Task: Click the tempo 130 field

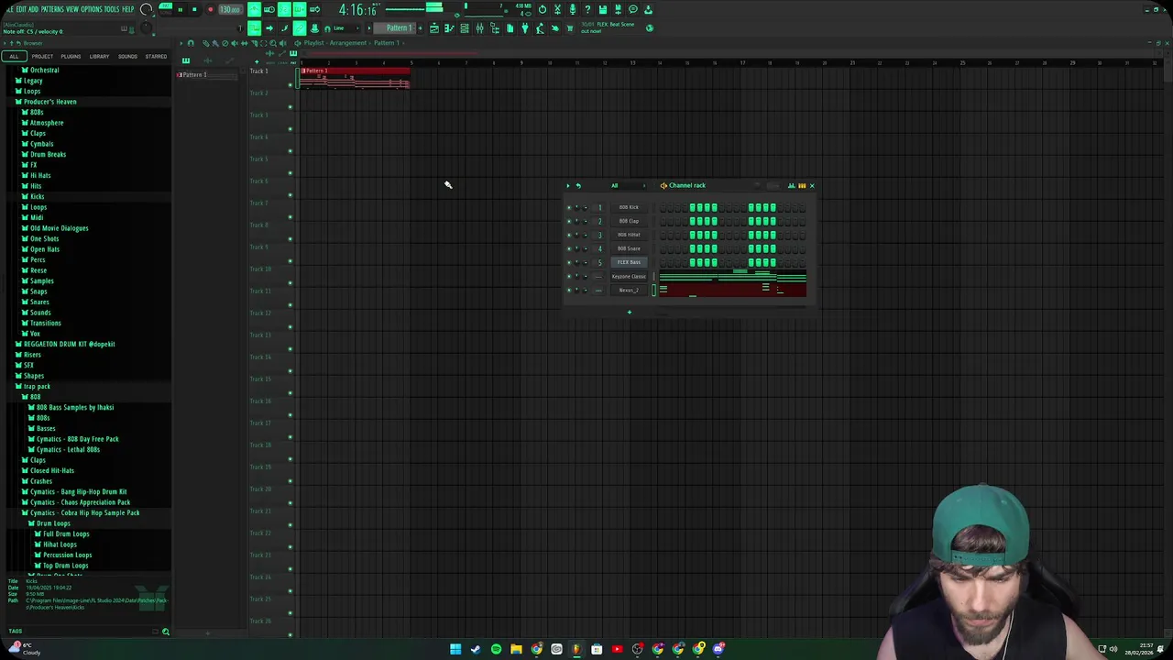Action: [229, 9]
